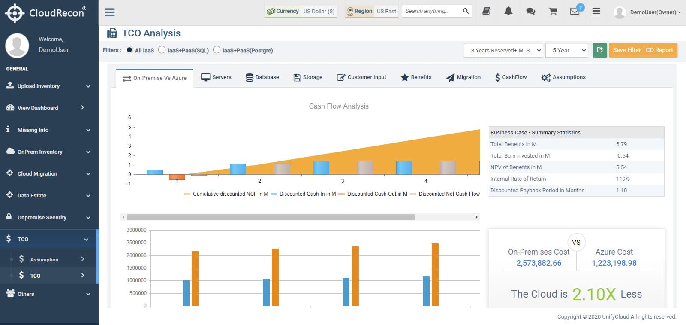686x325 pixels.
Task: Click the sidebar welcome profile picture
Action: [17, 45]
